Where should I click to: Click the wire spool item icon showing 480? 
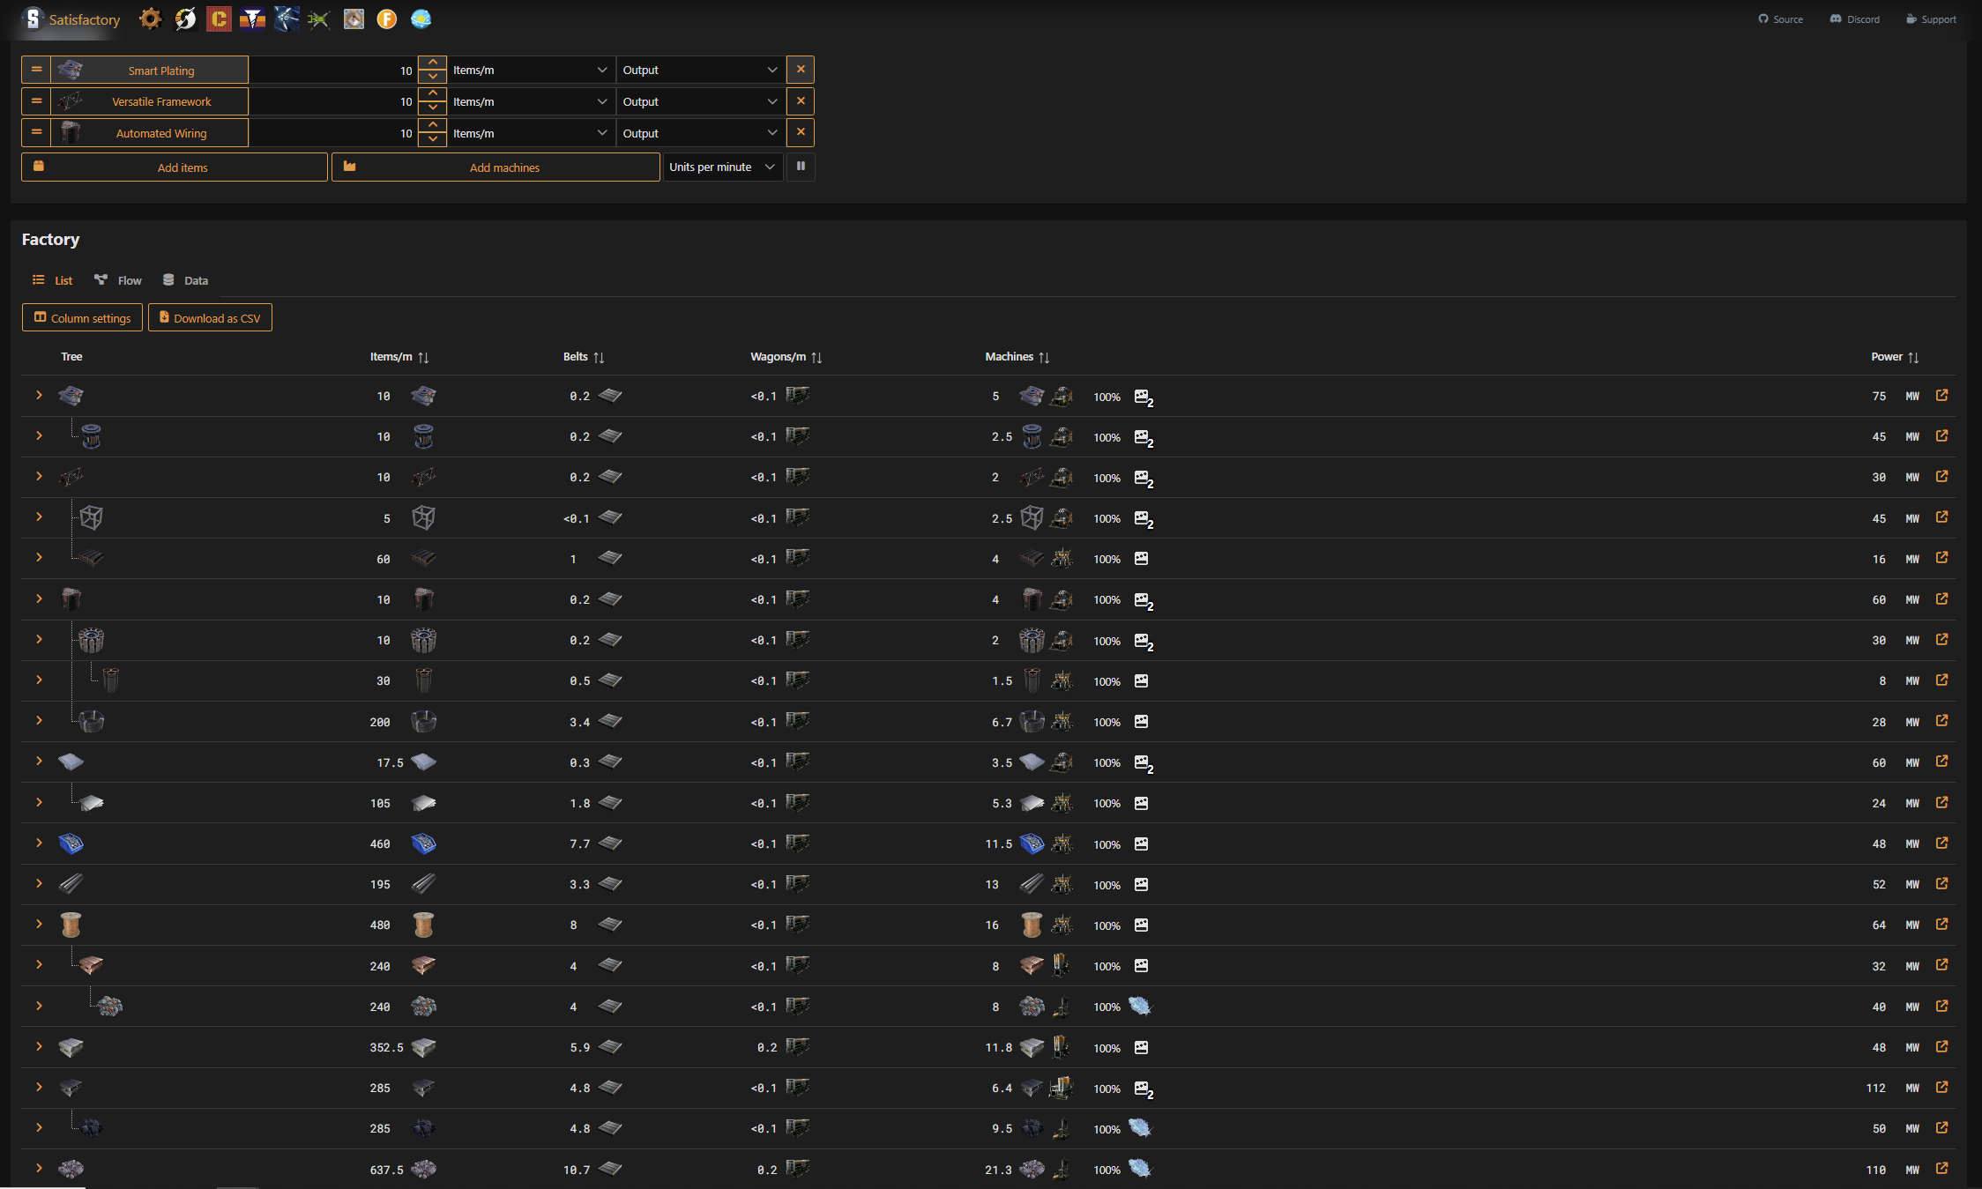click(x=423, y=925)
